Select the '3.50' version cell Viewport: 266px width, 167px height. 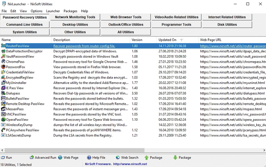pos(135,93)
